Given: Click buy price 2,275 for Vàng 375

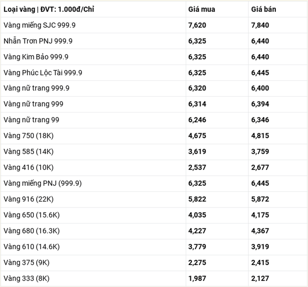Looking at the screenshot, I should point(197,263).
